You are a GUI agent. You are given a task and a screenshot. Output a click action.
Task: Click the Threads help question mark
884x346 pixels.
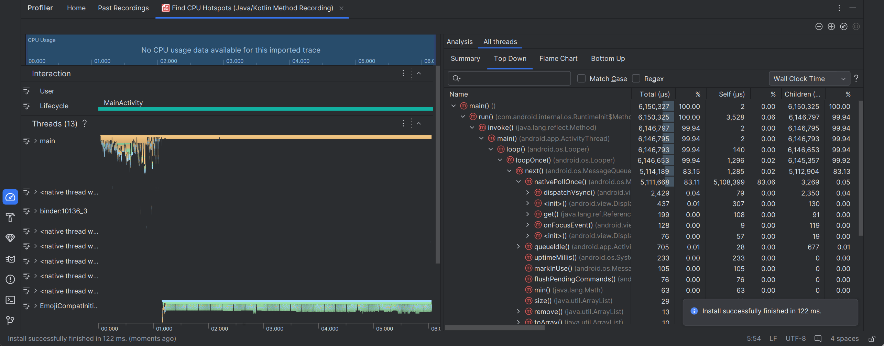tap(85, 123)
